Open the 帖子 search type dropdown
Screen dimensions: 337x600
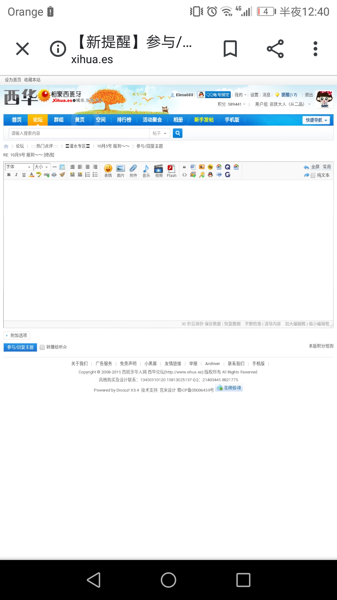click(159, 133)
